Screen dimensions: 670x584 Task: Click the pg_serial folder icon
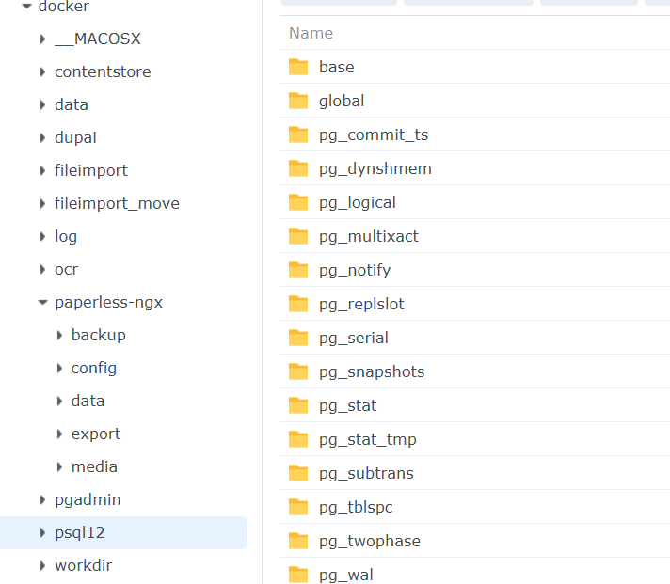(297, 338)
